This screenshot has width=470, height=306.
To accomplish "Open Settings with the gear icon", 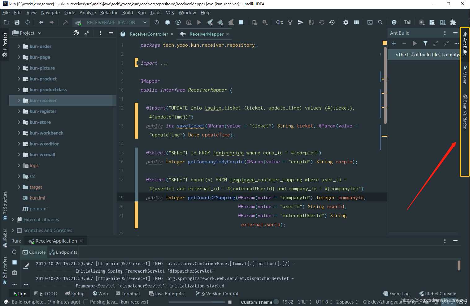I will 346,22.
